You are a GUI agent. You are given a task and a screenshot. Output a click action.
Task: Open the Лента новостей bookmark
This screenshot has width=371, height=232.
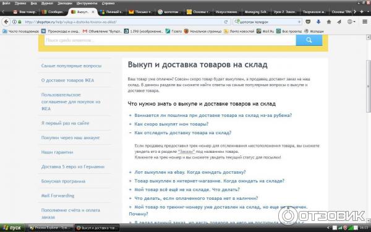click(x=239, y=32)
